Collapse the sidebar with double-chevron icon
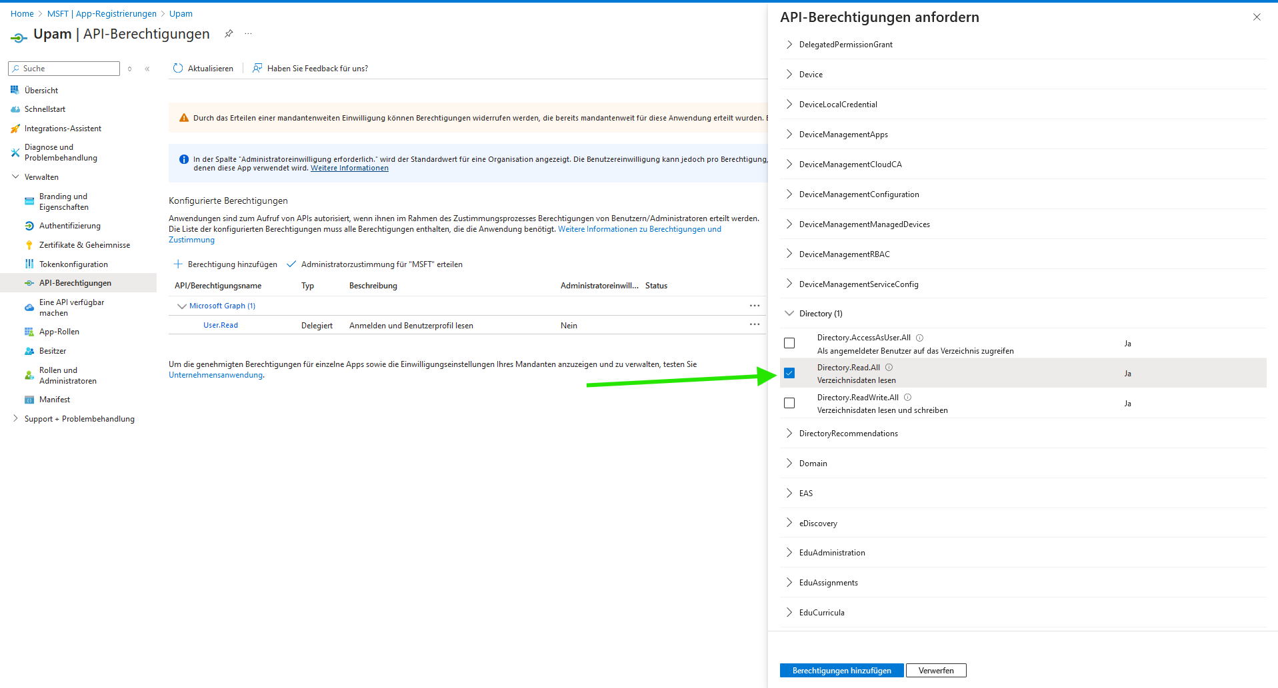1278x688 pixels. pyautogui.click(x=147, y=69)
